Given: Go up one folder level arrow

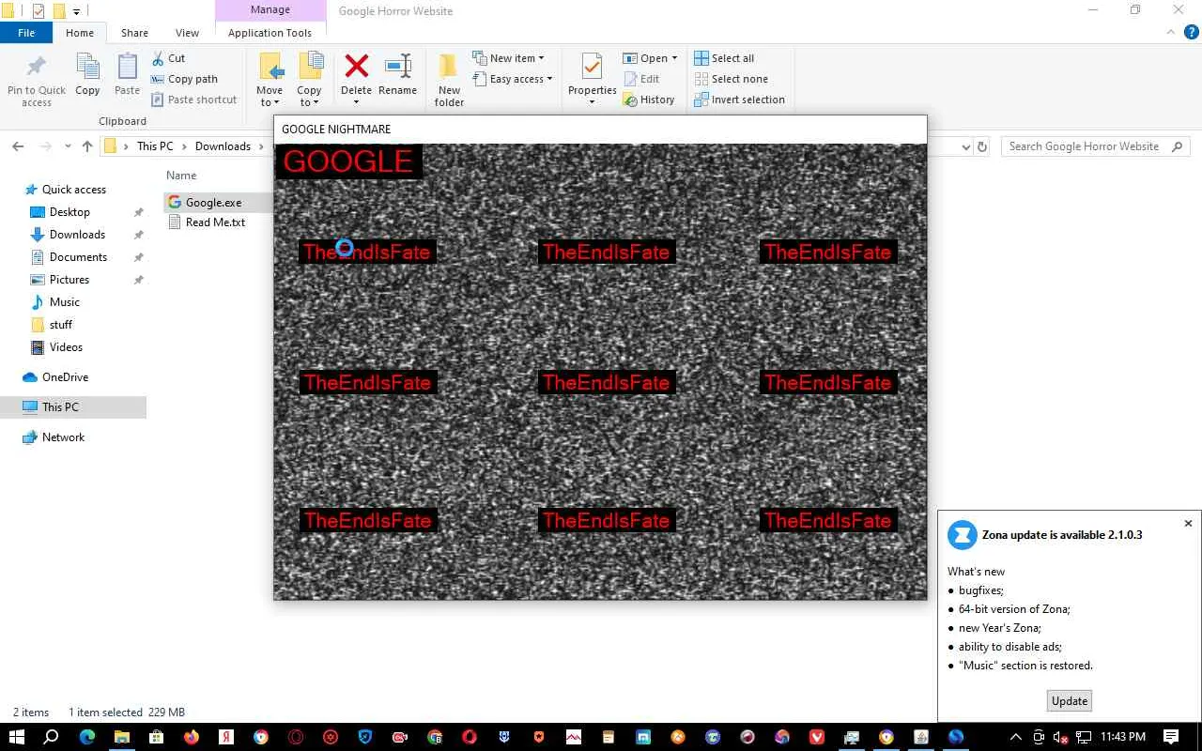Looking at the screenshot, I should point(87,146).
